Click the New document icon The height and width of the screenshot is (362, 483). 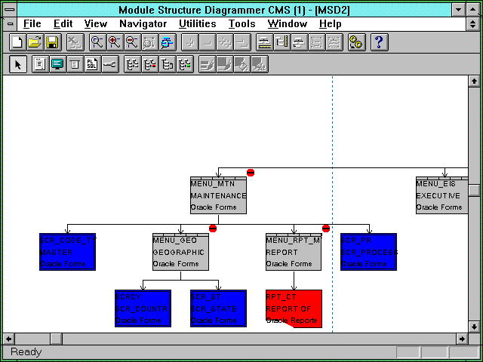click(x=17, y=42)
